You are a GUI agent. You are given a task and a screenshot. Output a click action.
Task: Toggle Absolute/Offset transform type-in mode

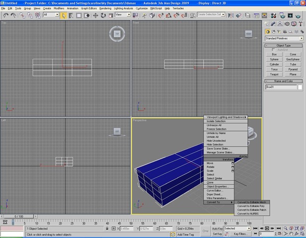(114, 229)
